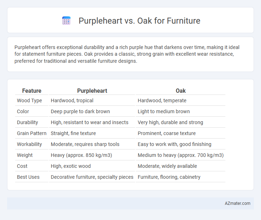The image size is (261, 220).
Task: Select 'Prominent, coarse texture' cell
Action: coord(166,133)
